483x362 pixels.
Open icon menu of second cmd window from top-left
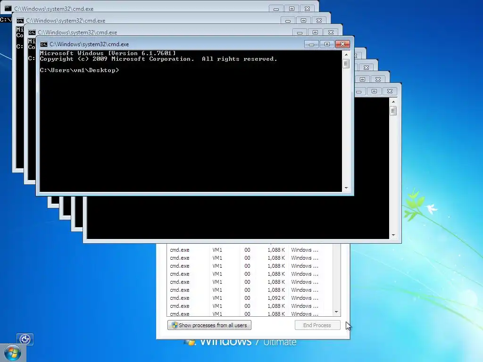tap(20, 21)
